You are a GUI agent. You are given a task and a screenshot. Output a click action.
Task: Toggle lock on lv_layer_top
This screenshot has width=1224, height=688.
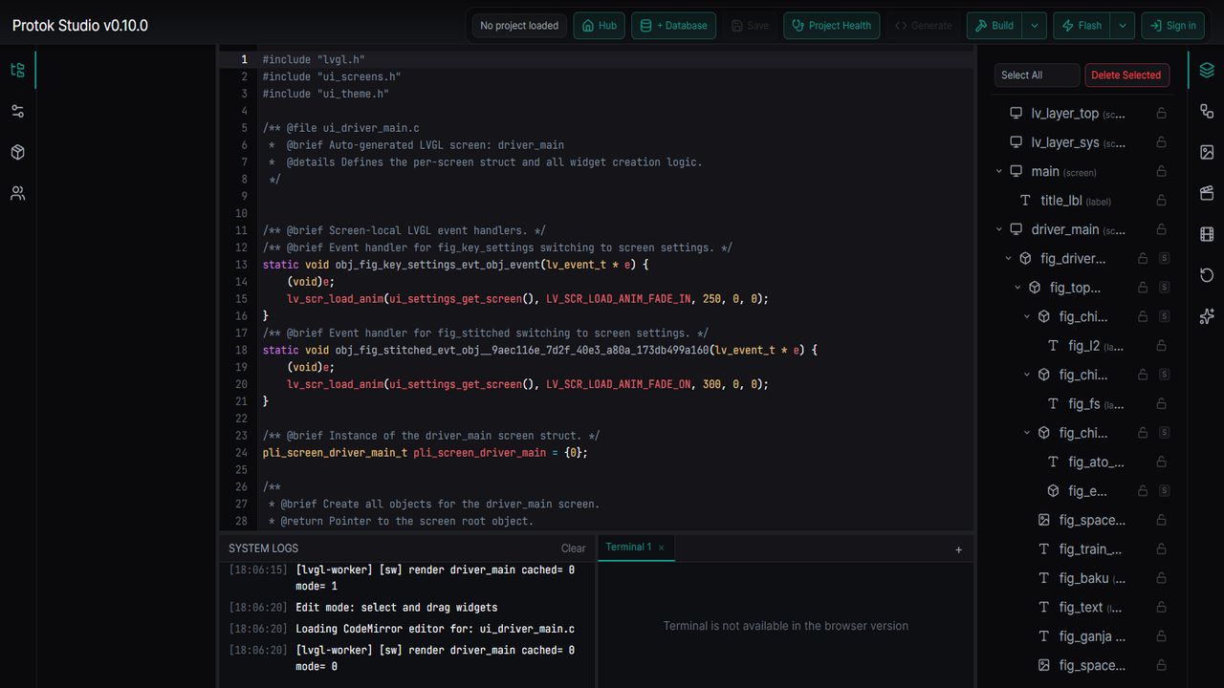click(1162, 113)
